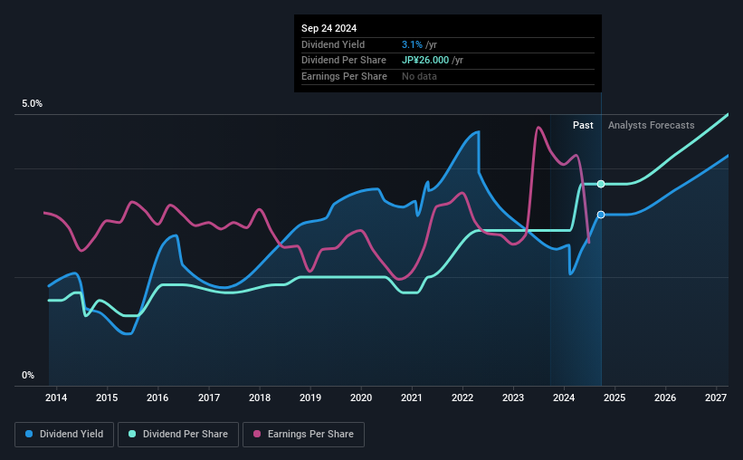Click the blue Dividend Yield legend dot

pyautogui.click(x=29, y=434)
